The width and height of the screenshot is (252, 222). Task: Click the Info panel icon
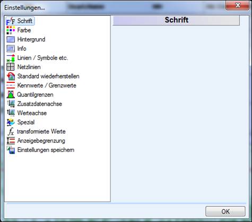pyautogui.click(x=11, y=48)
